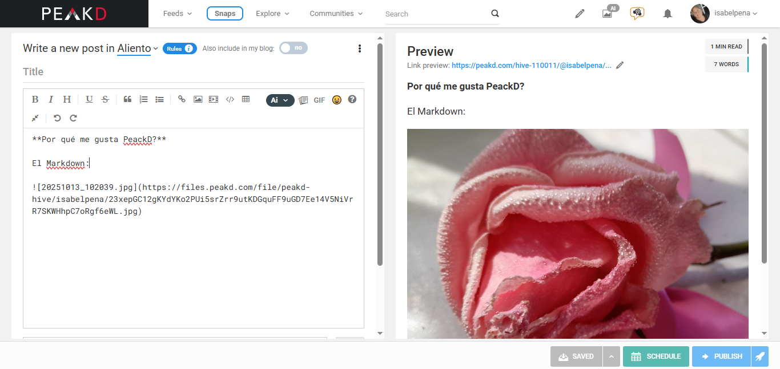Screen dimensions: 780x369
Task: View community Rules
Action: pyautogui.click(x=179, y=48)
